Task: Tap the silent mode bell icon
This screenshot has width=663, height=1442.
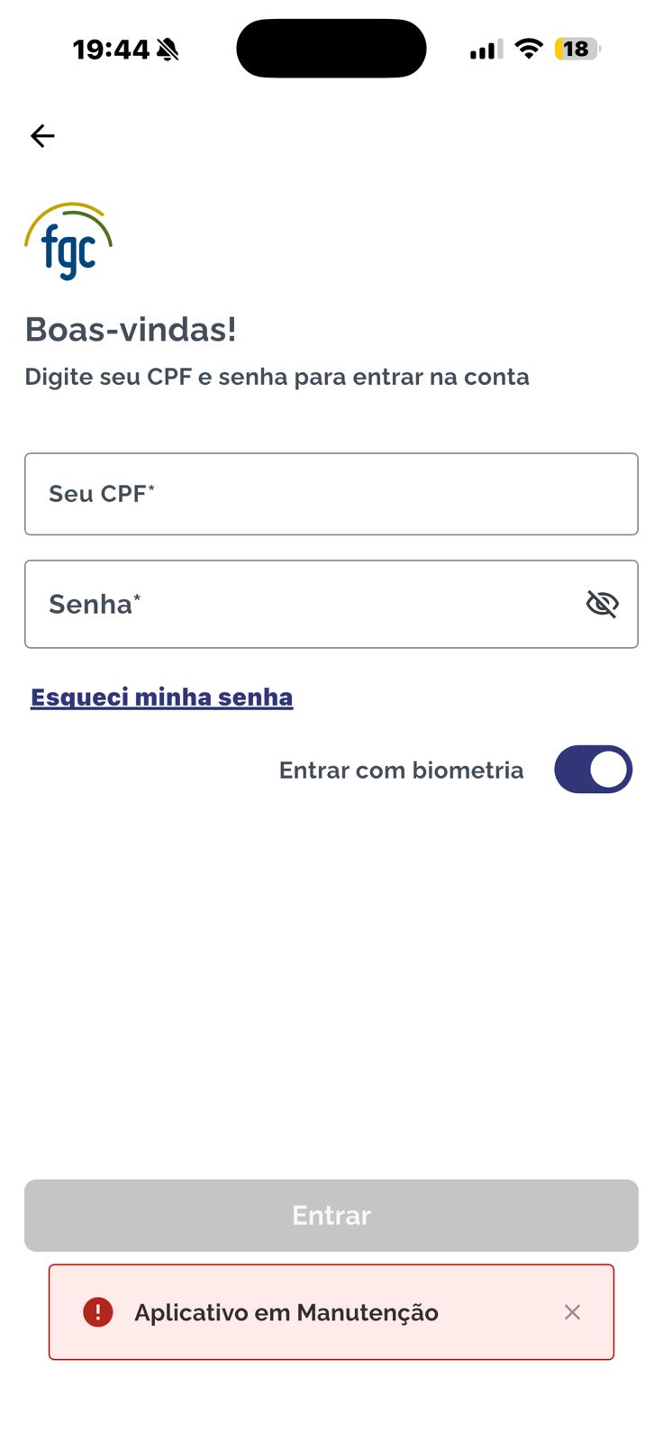Action: [x=168, y=50]
